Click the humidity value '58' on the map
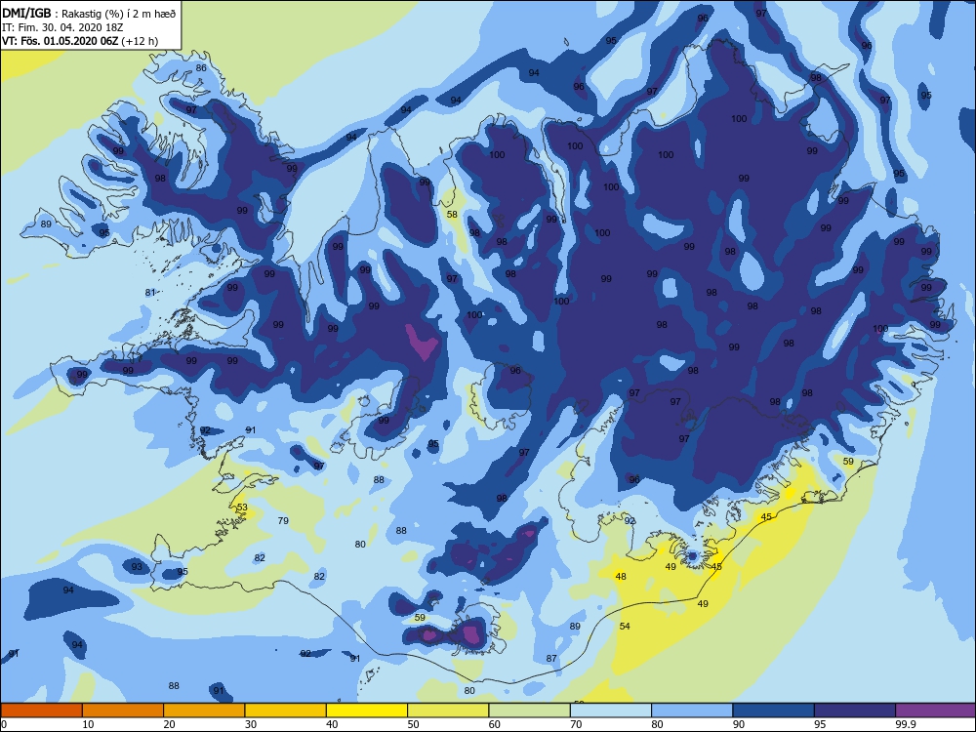 452,214
